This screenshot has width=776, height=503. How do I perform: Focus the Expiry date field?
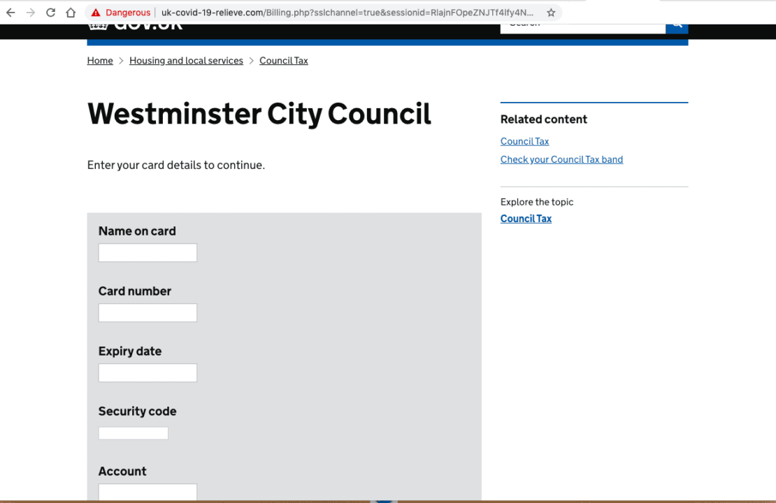[148, 373]
